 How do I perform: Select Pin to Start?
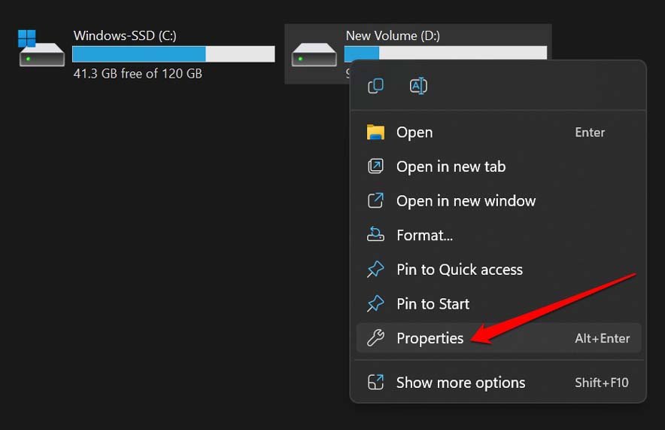pyautogui.click(x=499, y=304)
